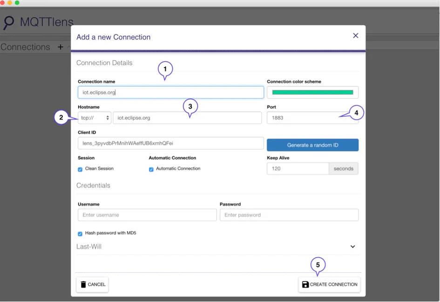Expand the Last-Will section chevron
This screenshot has height=302, width=440.
click(x=353, y=247)
